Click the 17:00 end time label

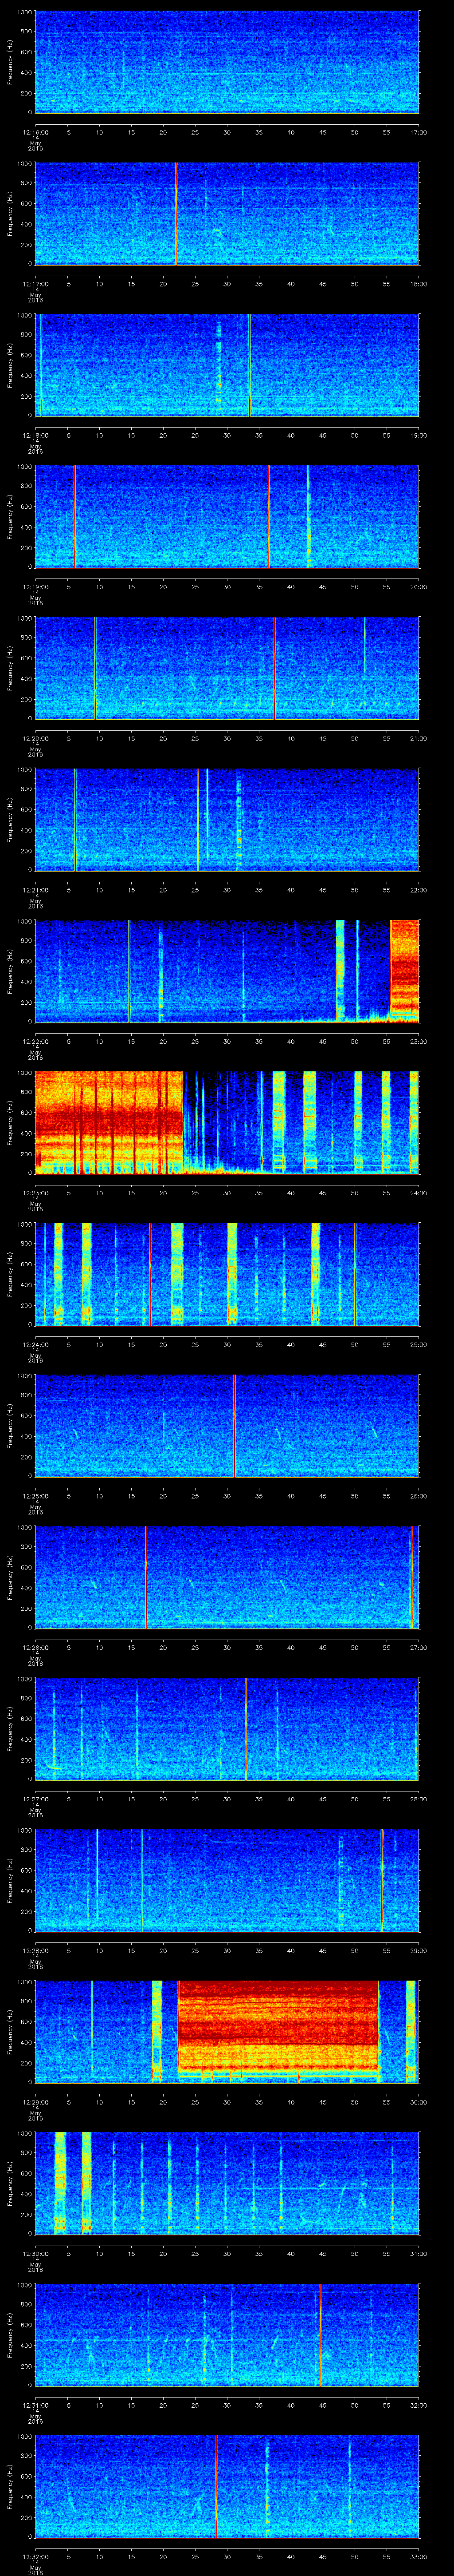pyautogui.click(x=418, y=132)
